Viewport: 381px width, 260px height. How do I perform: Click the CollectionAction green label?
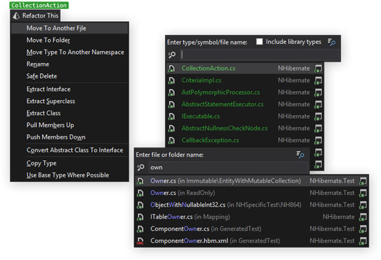click(x=30, y=4)
